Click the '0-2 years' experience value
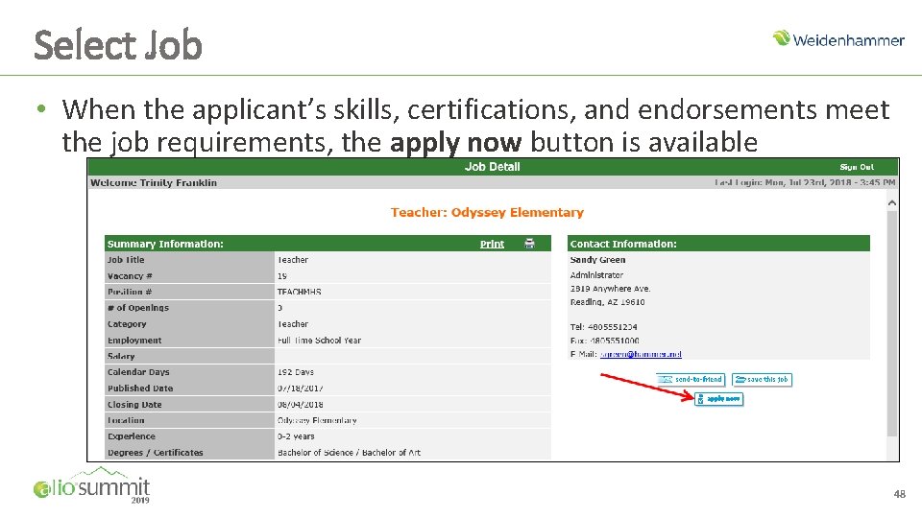This screenshot has width=922, height=518. (x=296, y=436)
